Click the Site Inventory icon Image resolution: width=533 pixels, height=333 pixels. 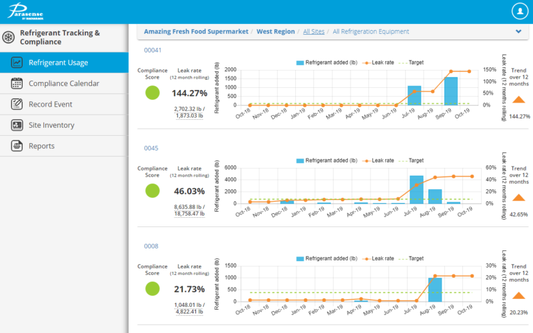17,125
